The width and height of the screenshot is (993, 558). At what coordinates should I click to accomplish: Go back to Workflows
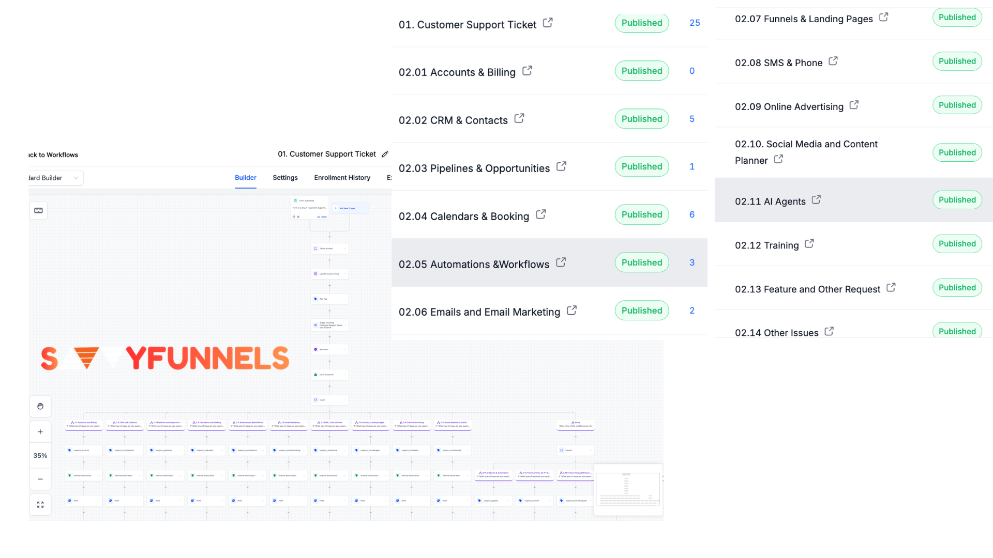pyautogui.click(x=53, y=155)
